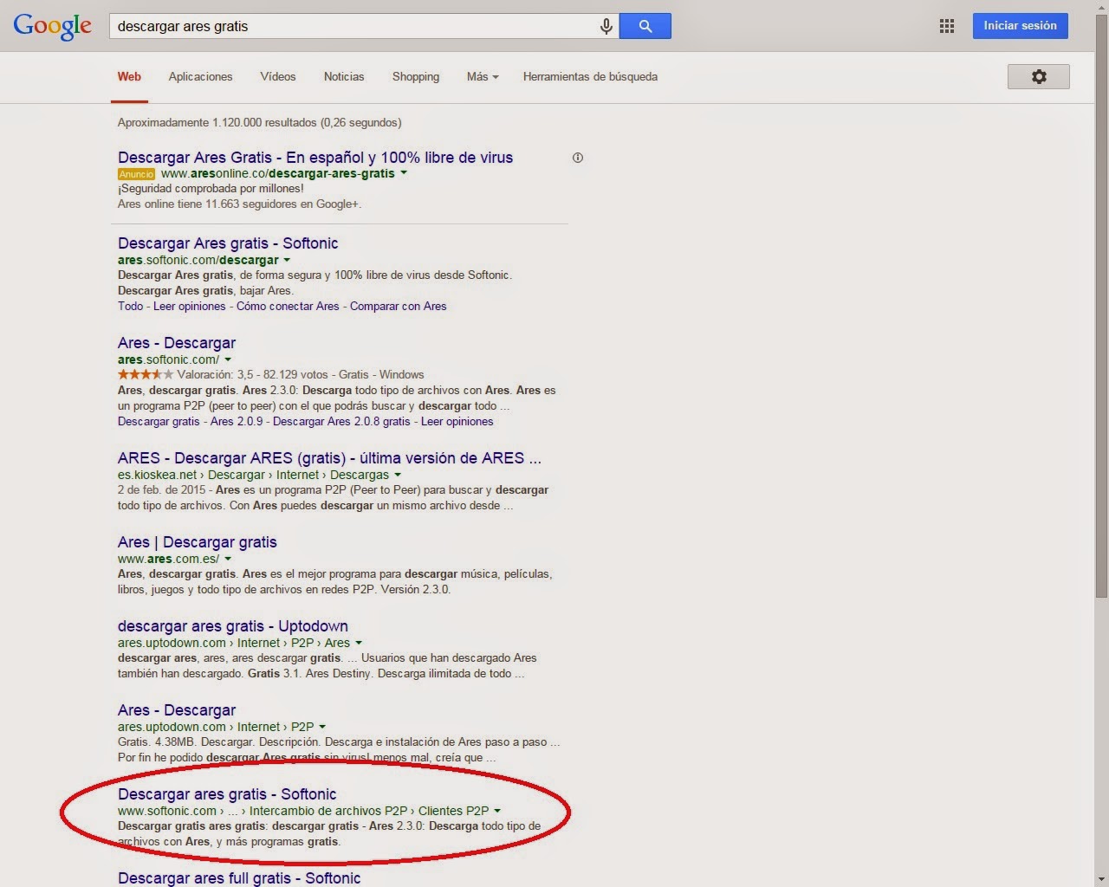Open the Google apps grid icon
The width and height of the screenshot is (1109, 887).
(947, 26)
